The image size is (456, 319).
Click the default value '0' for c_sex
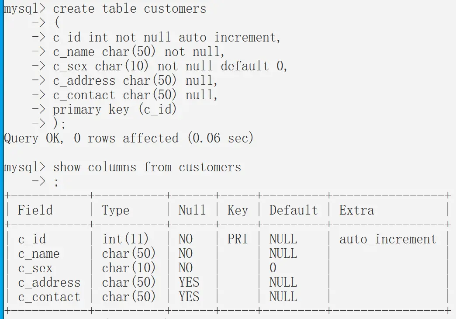(x=273, y=268)
